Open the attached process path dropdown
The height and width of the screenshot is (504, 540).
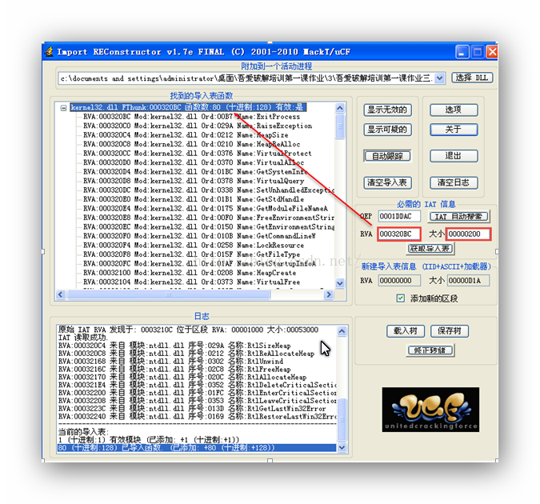[439, 78]
